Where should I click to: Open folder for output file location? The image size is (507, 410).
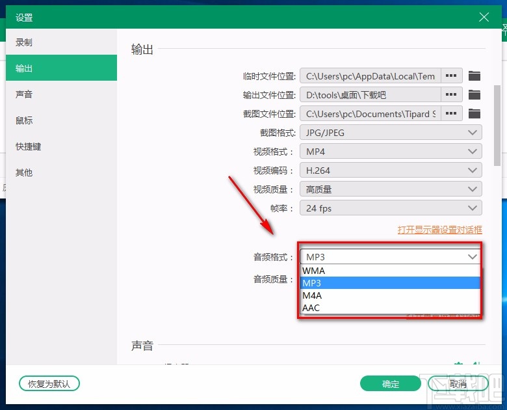474,94
